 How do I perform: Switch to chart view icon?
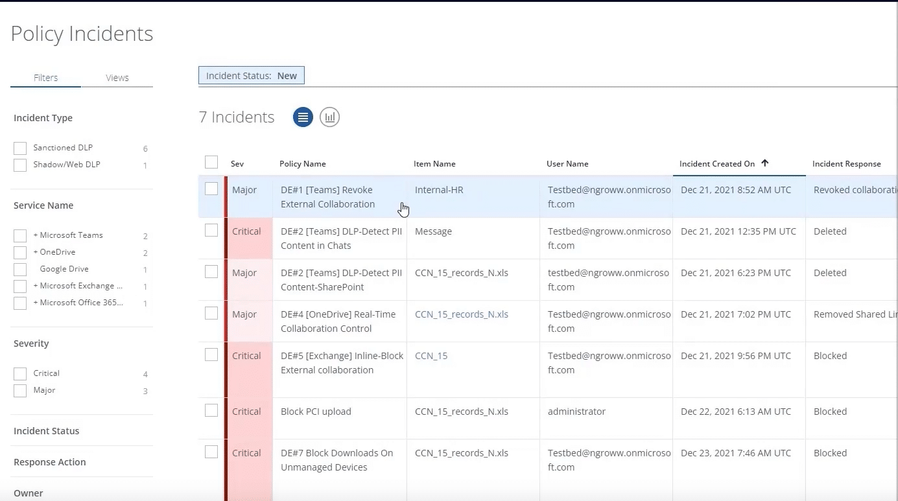pos(329,117)
